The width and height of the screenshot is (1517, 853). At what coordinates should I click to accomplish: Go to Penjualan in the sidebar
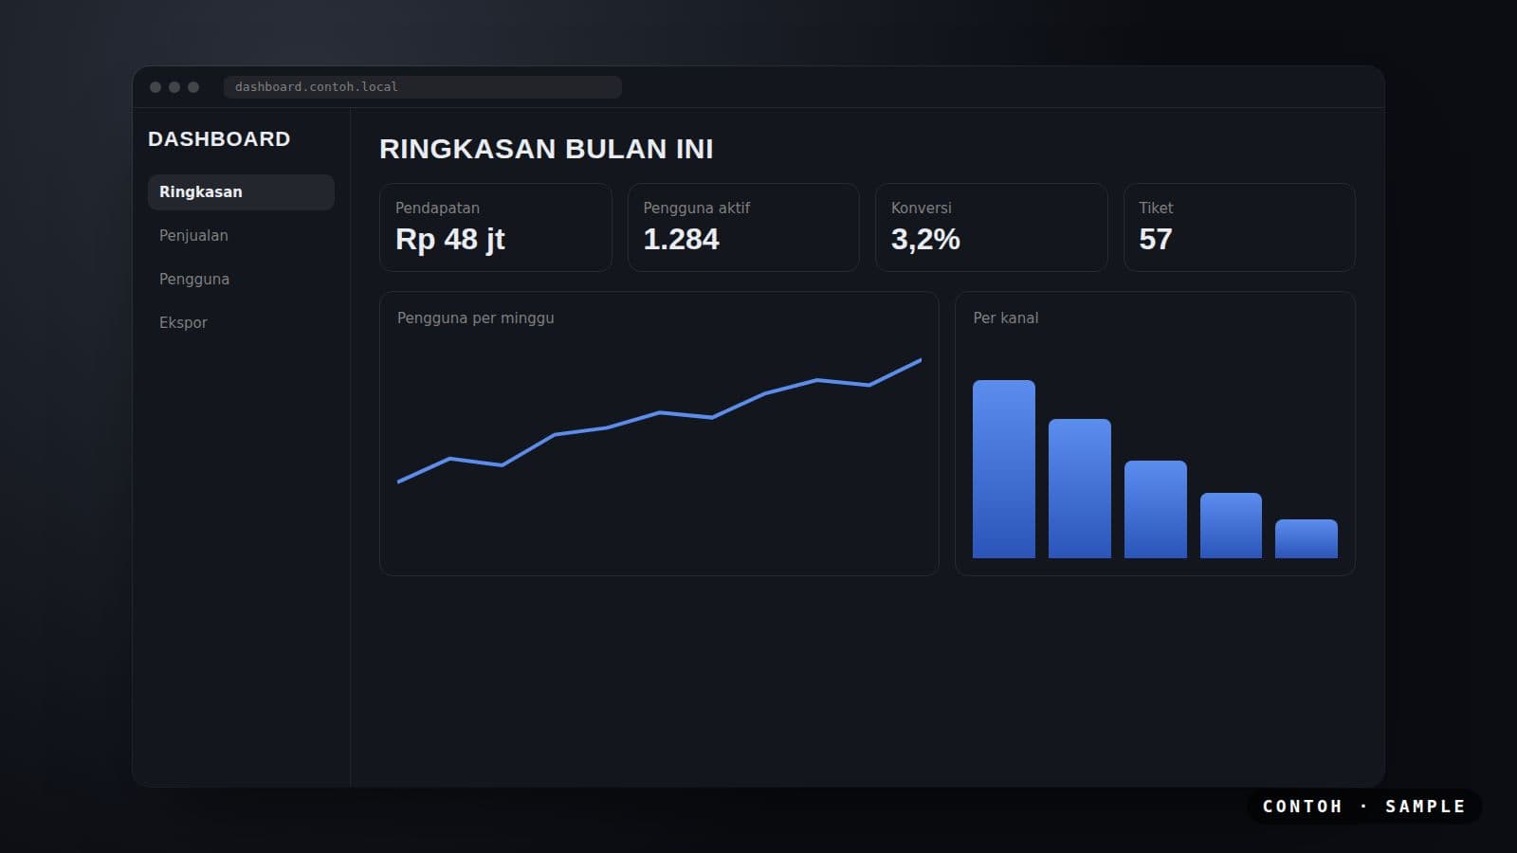(241, 235)
